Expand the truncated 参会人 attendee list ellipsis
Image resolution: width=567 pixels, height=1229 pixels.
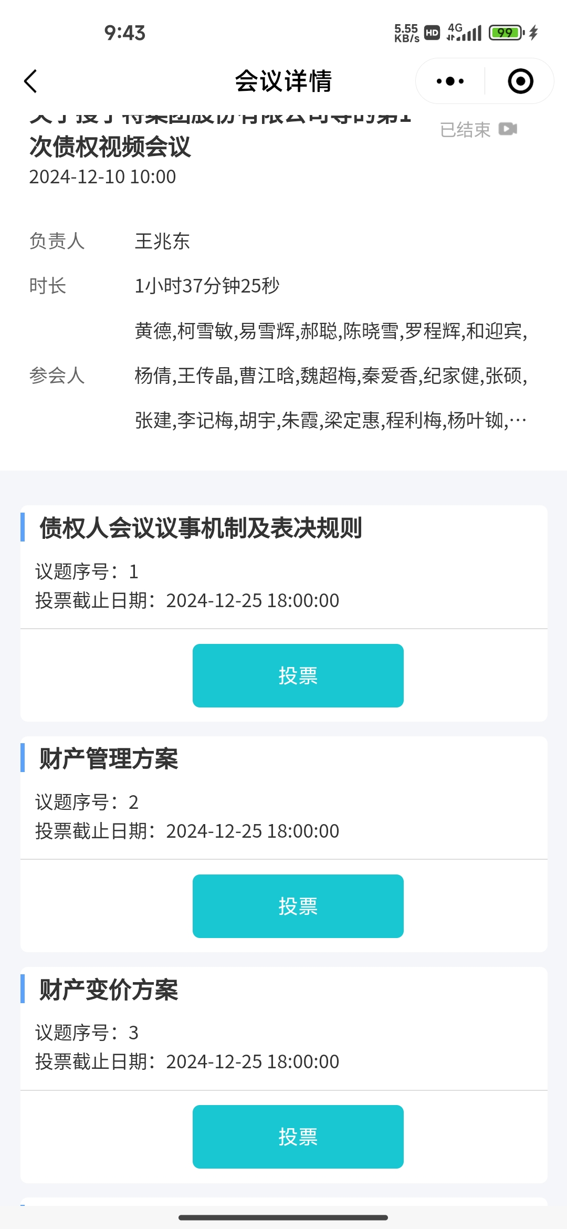coord(518,421)
